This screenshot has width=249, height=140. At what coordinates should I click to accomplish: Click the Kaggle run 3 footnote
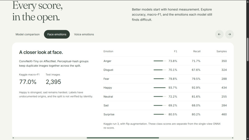tap(162, 126)
